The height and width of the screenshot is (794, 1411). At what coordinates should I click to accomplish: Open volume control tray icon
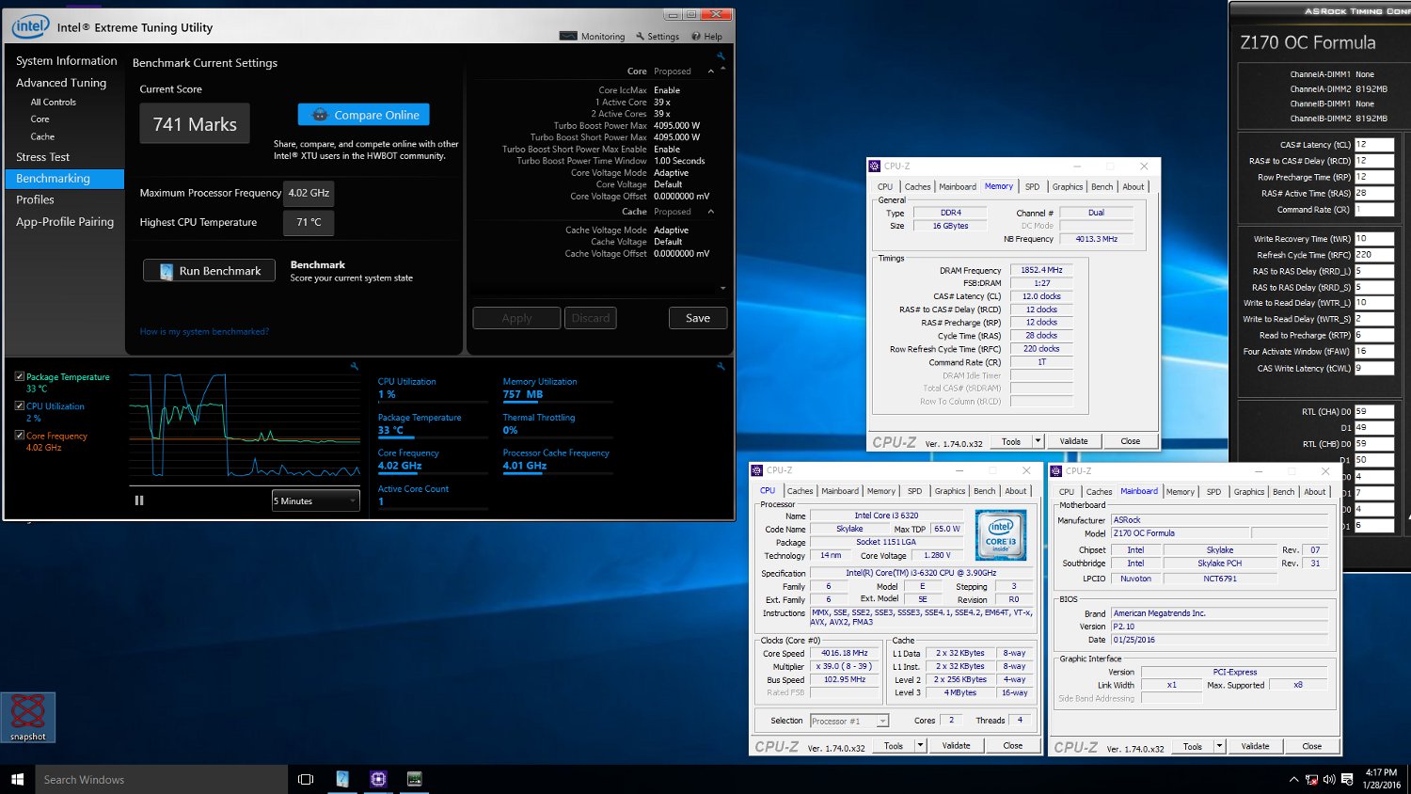(x=1329, y=780)
